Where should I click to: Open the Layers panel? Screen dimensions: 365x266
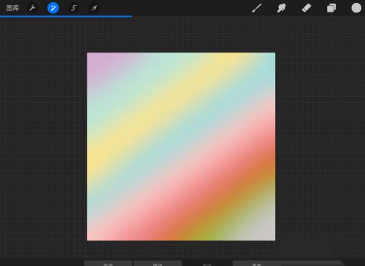click(x=331, y=8)
